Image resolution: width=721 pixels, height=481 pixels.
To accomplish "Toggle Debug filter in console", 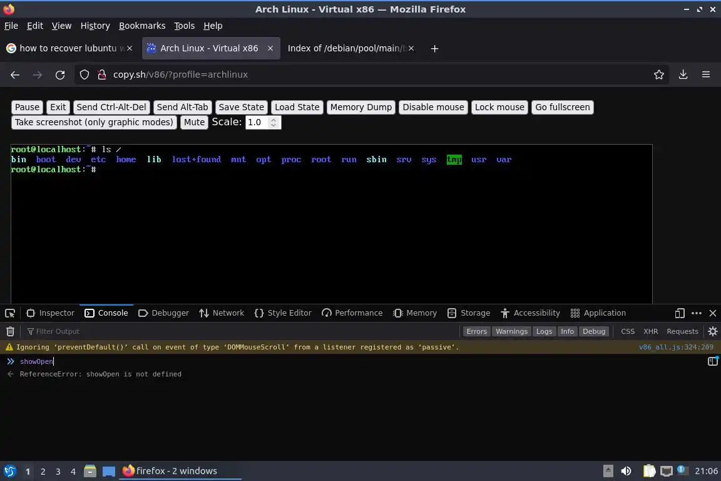I will (593, 331).
